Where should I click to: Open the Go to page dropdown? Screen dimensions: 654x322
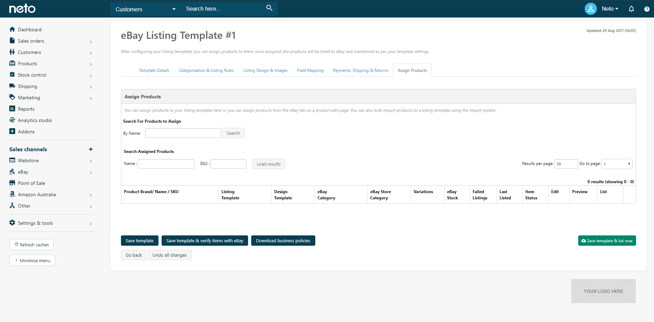617,164
